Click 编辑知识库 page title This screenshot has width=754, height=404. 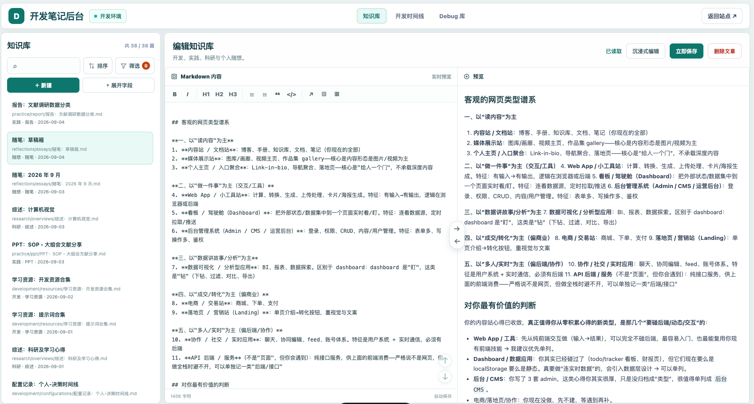tap(193, 47)
